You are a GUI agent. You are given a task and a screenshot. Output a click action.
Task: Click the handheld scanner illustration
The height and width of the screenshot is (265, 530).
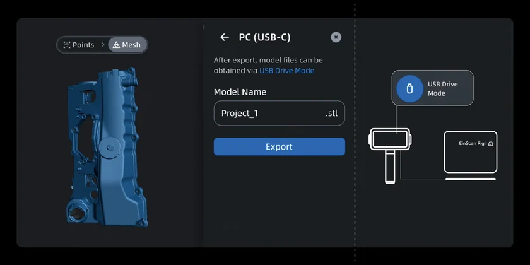point(390,155)
